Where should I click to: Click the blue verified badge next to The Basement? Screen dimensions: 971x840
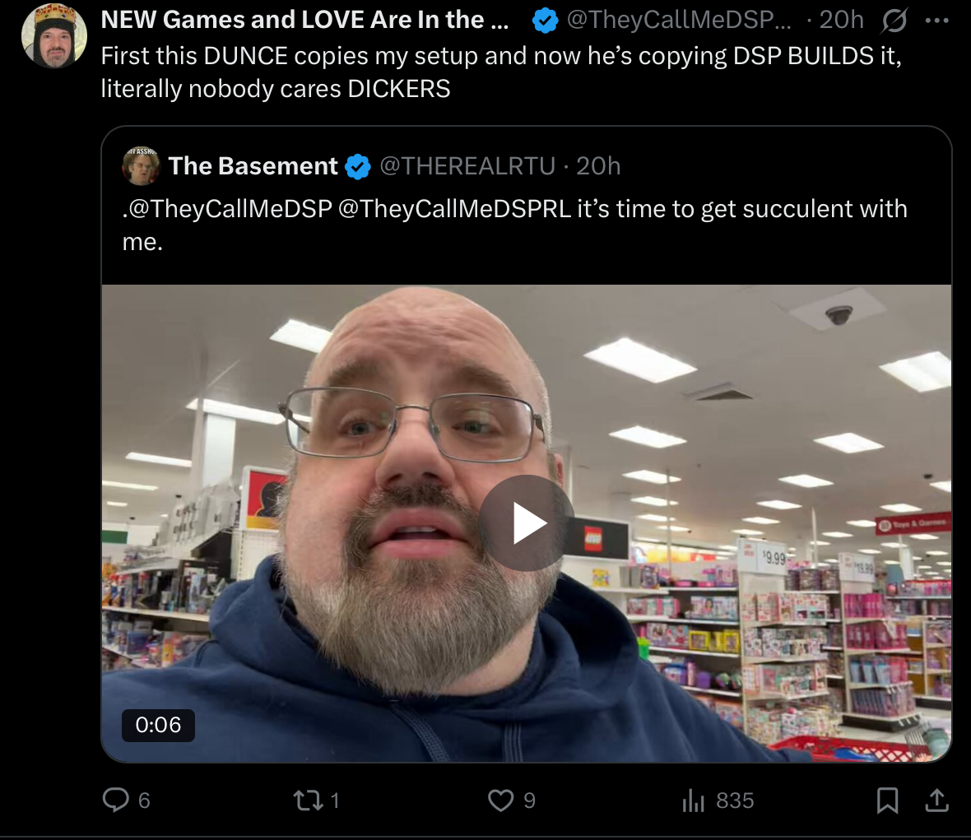pos(358,166)
